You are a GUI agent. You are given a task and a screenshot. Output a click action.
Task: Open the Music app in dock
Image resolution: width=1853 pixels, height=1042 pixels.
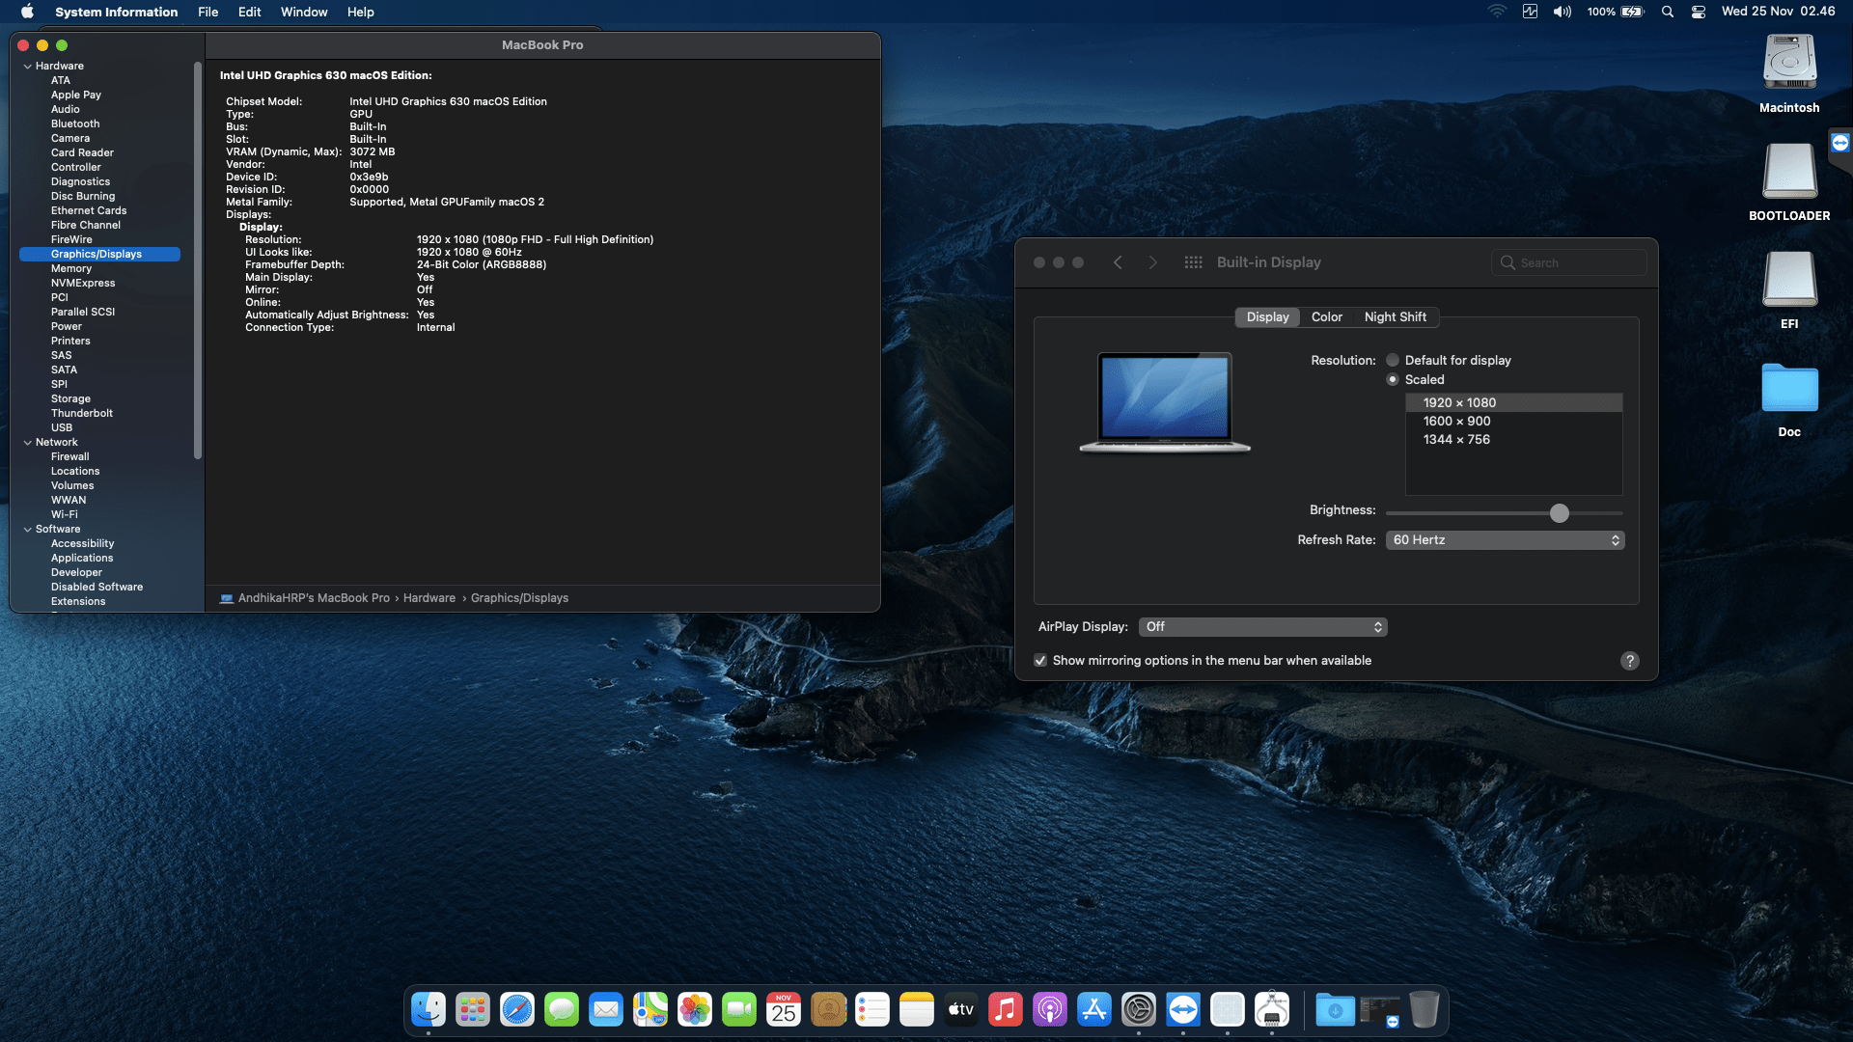point(1006,1010)
